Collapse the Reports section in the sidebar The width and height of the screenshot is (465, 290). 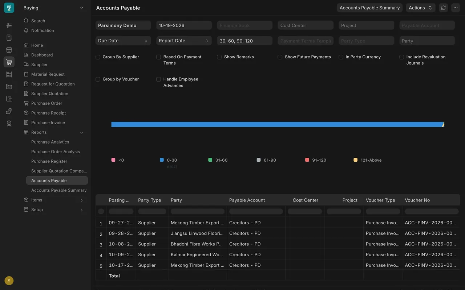(82, 133)
